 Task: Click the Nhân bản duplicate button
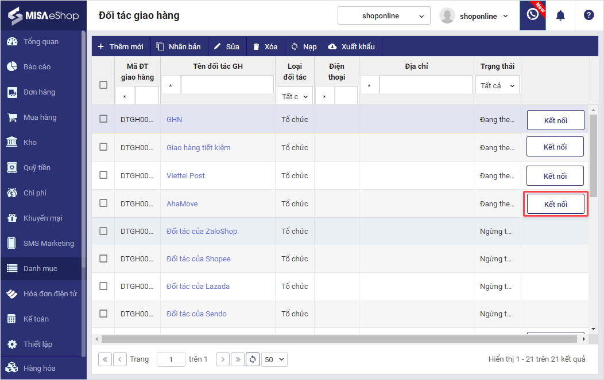coord(179,46)
